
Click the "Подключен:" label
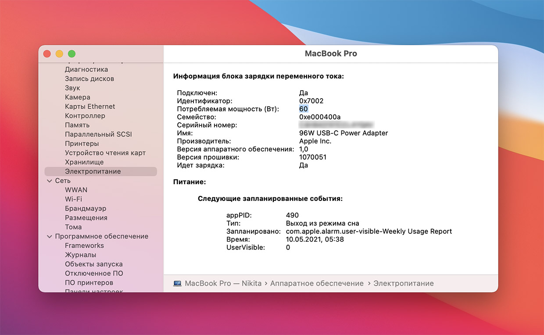(x=197, y=93)
